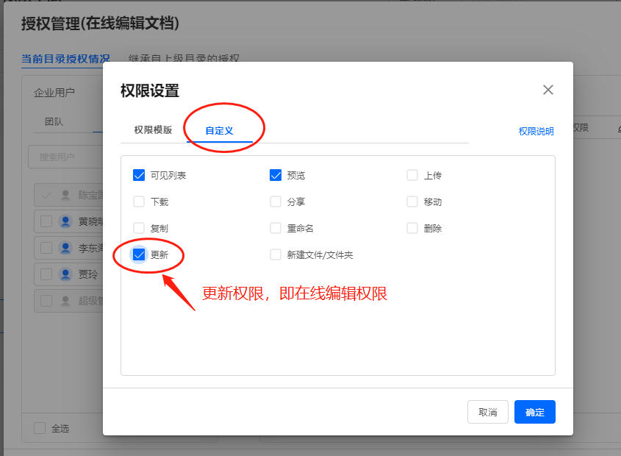Check the 移动 permission checkbox
621x456 pixels.
click(412, 202)
